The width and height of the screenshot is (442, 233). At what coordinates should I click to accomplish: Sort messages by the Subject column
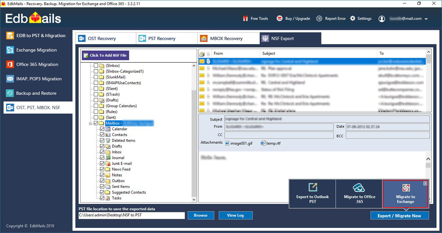coord(319,53)
